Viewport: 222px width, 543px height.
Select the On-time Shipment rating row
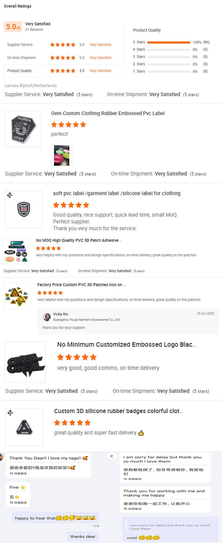click(59, 58)
